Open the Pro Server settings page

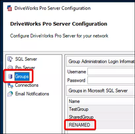click(25, 67)
